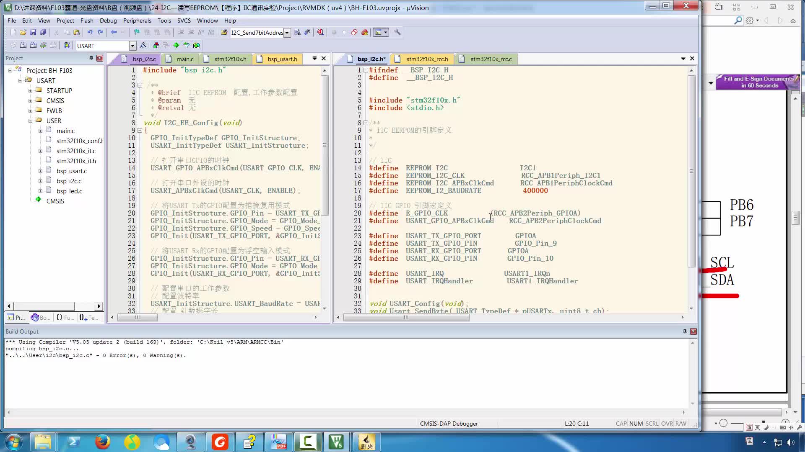Screen dimensions: 805x452
Task: Open the Windows Start menu
Action: click(x=13, y=442)
